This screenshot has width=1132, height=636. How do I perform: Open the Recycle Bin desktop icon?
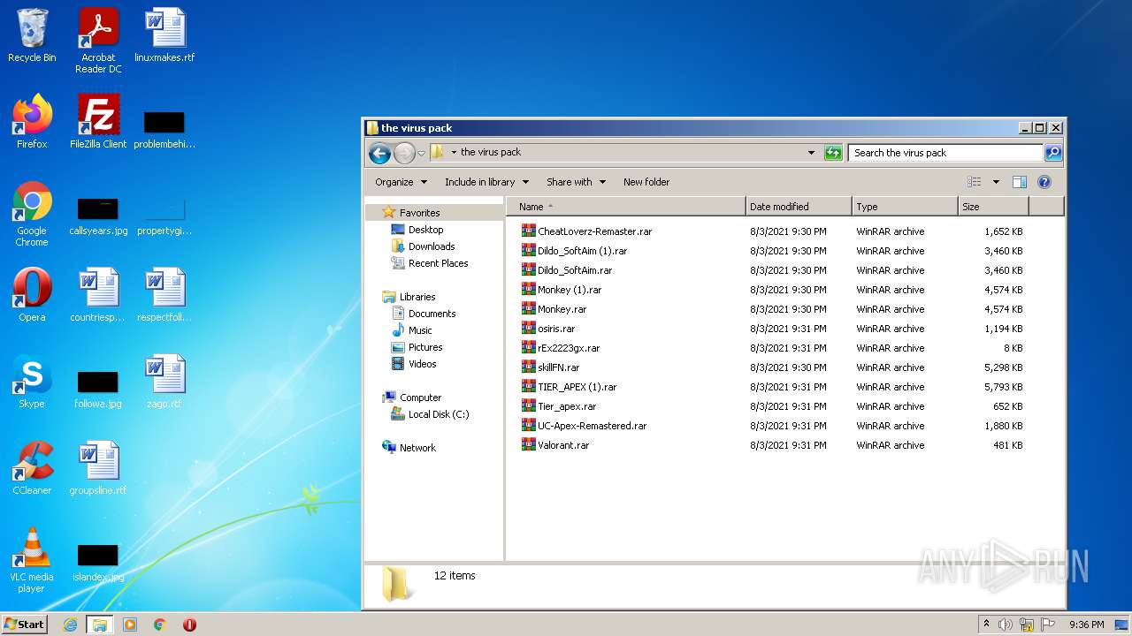pos(32,35)
